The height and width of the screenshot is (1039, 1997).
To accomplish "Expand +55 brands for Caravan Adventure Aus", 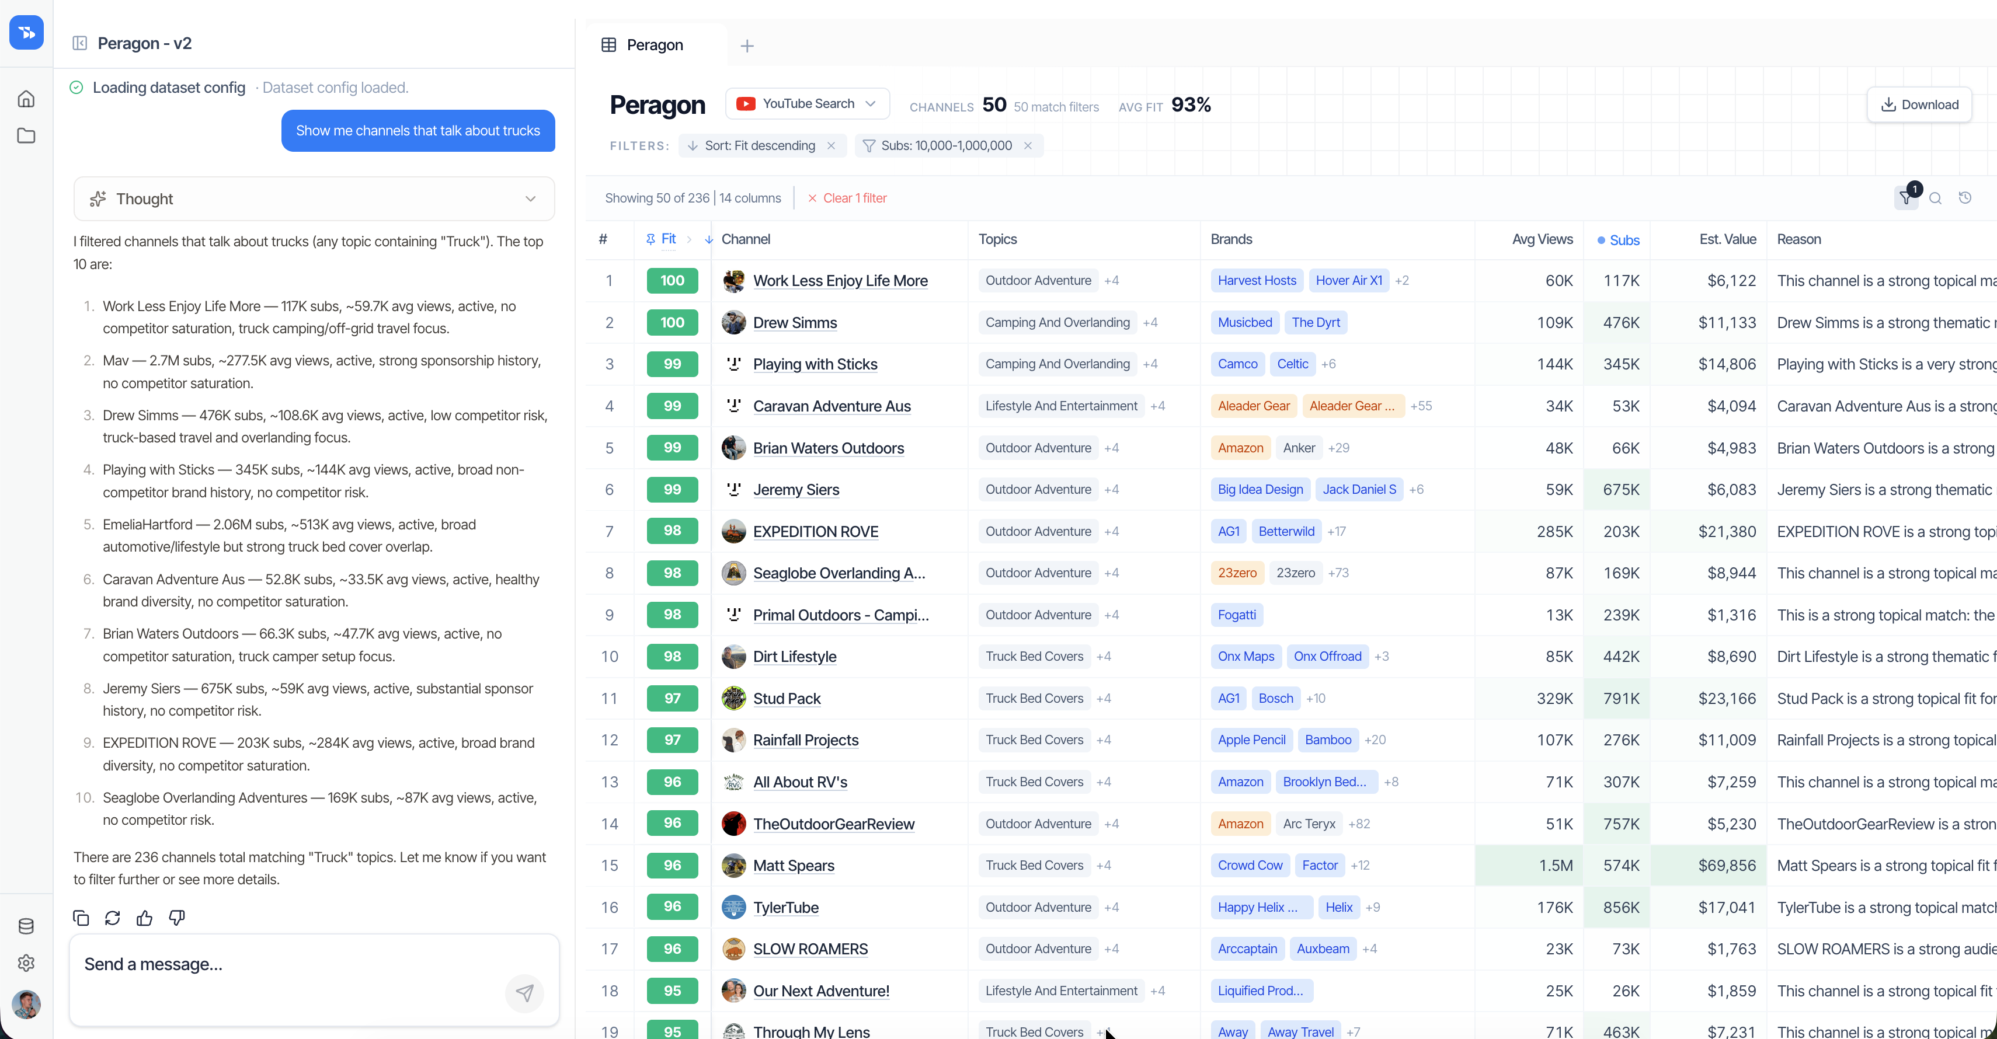I will [1421, 406].
